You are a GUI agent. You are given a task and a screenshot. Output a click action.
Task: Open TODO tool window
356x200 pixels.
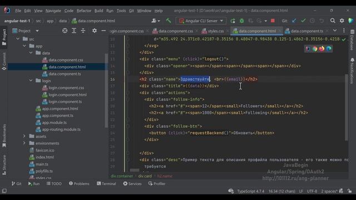(x=54, y=184)
